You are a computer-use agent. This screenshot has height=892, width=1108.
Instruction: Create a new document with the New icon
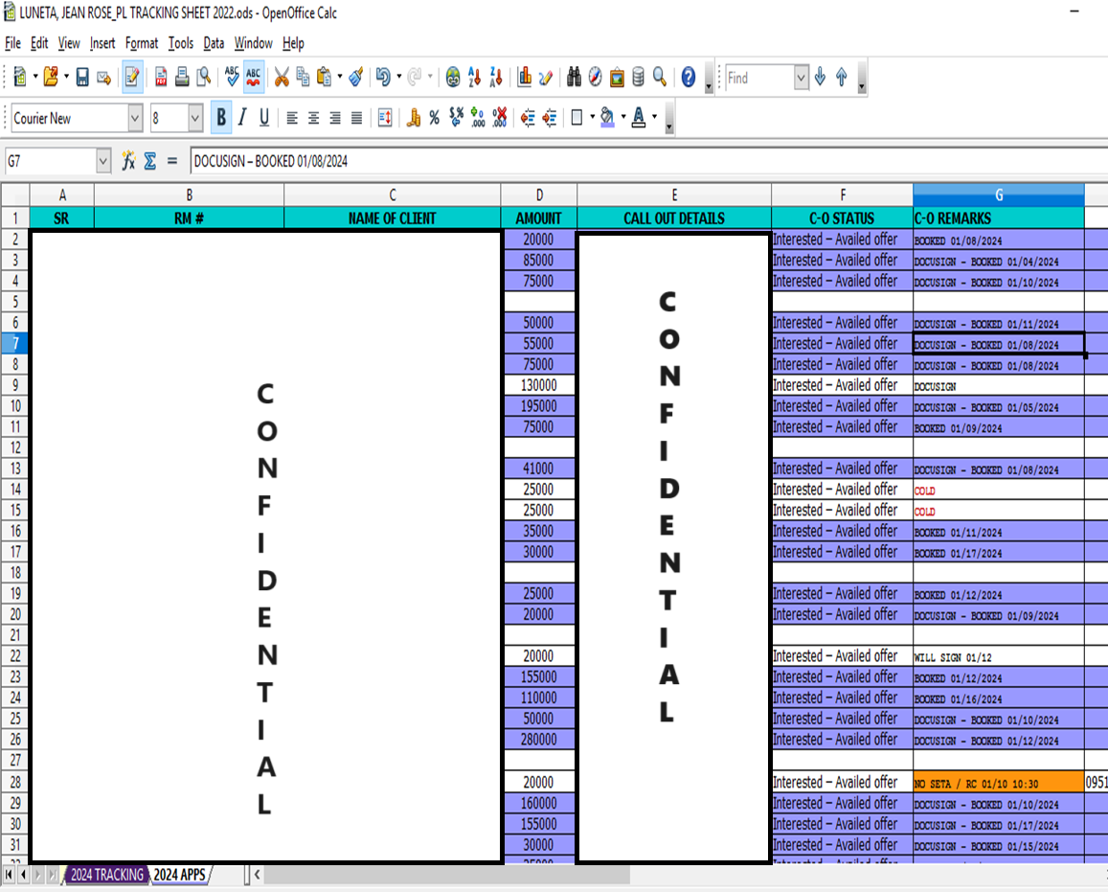coord(20,77)
